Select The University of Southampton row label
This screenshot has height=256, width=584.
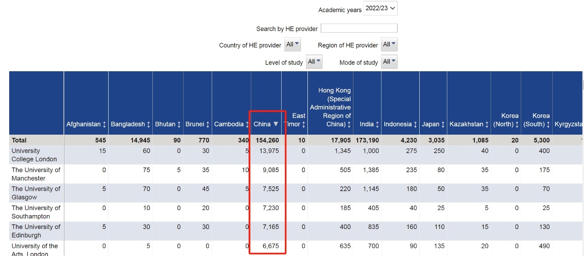36,212
